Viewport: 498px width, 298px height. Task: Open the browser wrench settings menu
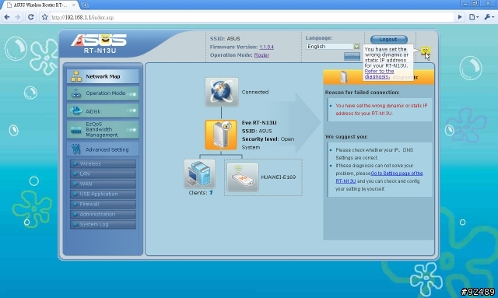pyautogui.click(x=489, y=17)
